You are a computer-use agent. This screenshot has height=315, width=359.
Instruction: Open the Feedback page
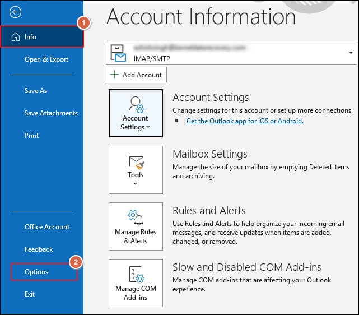click(39, 249)
